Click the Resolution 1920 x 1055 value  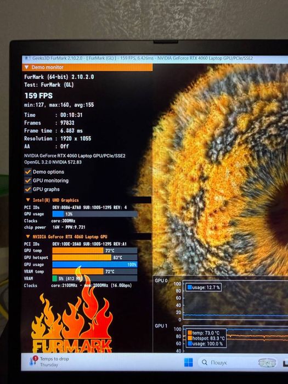76,138
